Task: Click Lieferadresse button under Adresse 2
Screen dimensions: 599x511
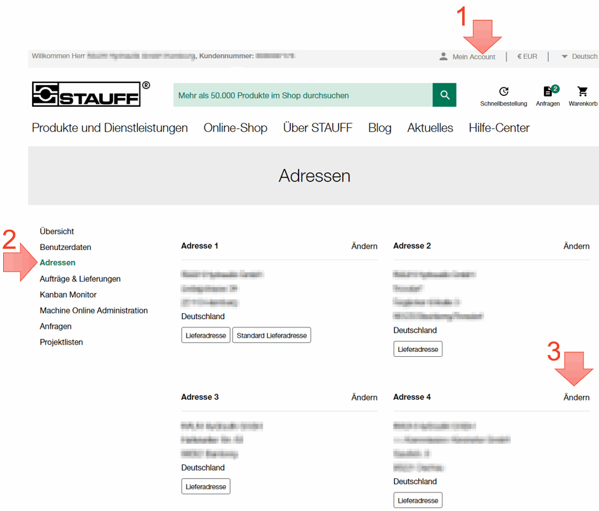Action: (418, 349)
